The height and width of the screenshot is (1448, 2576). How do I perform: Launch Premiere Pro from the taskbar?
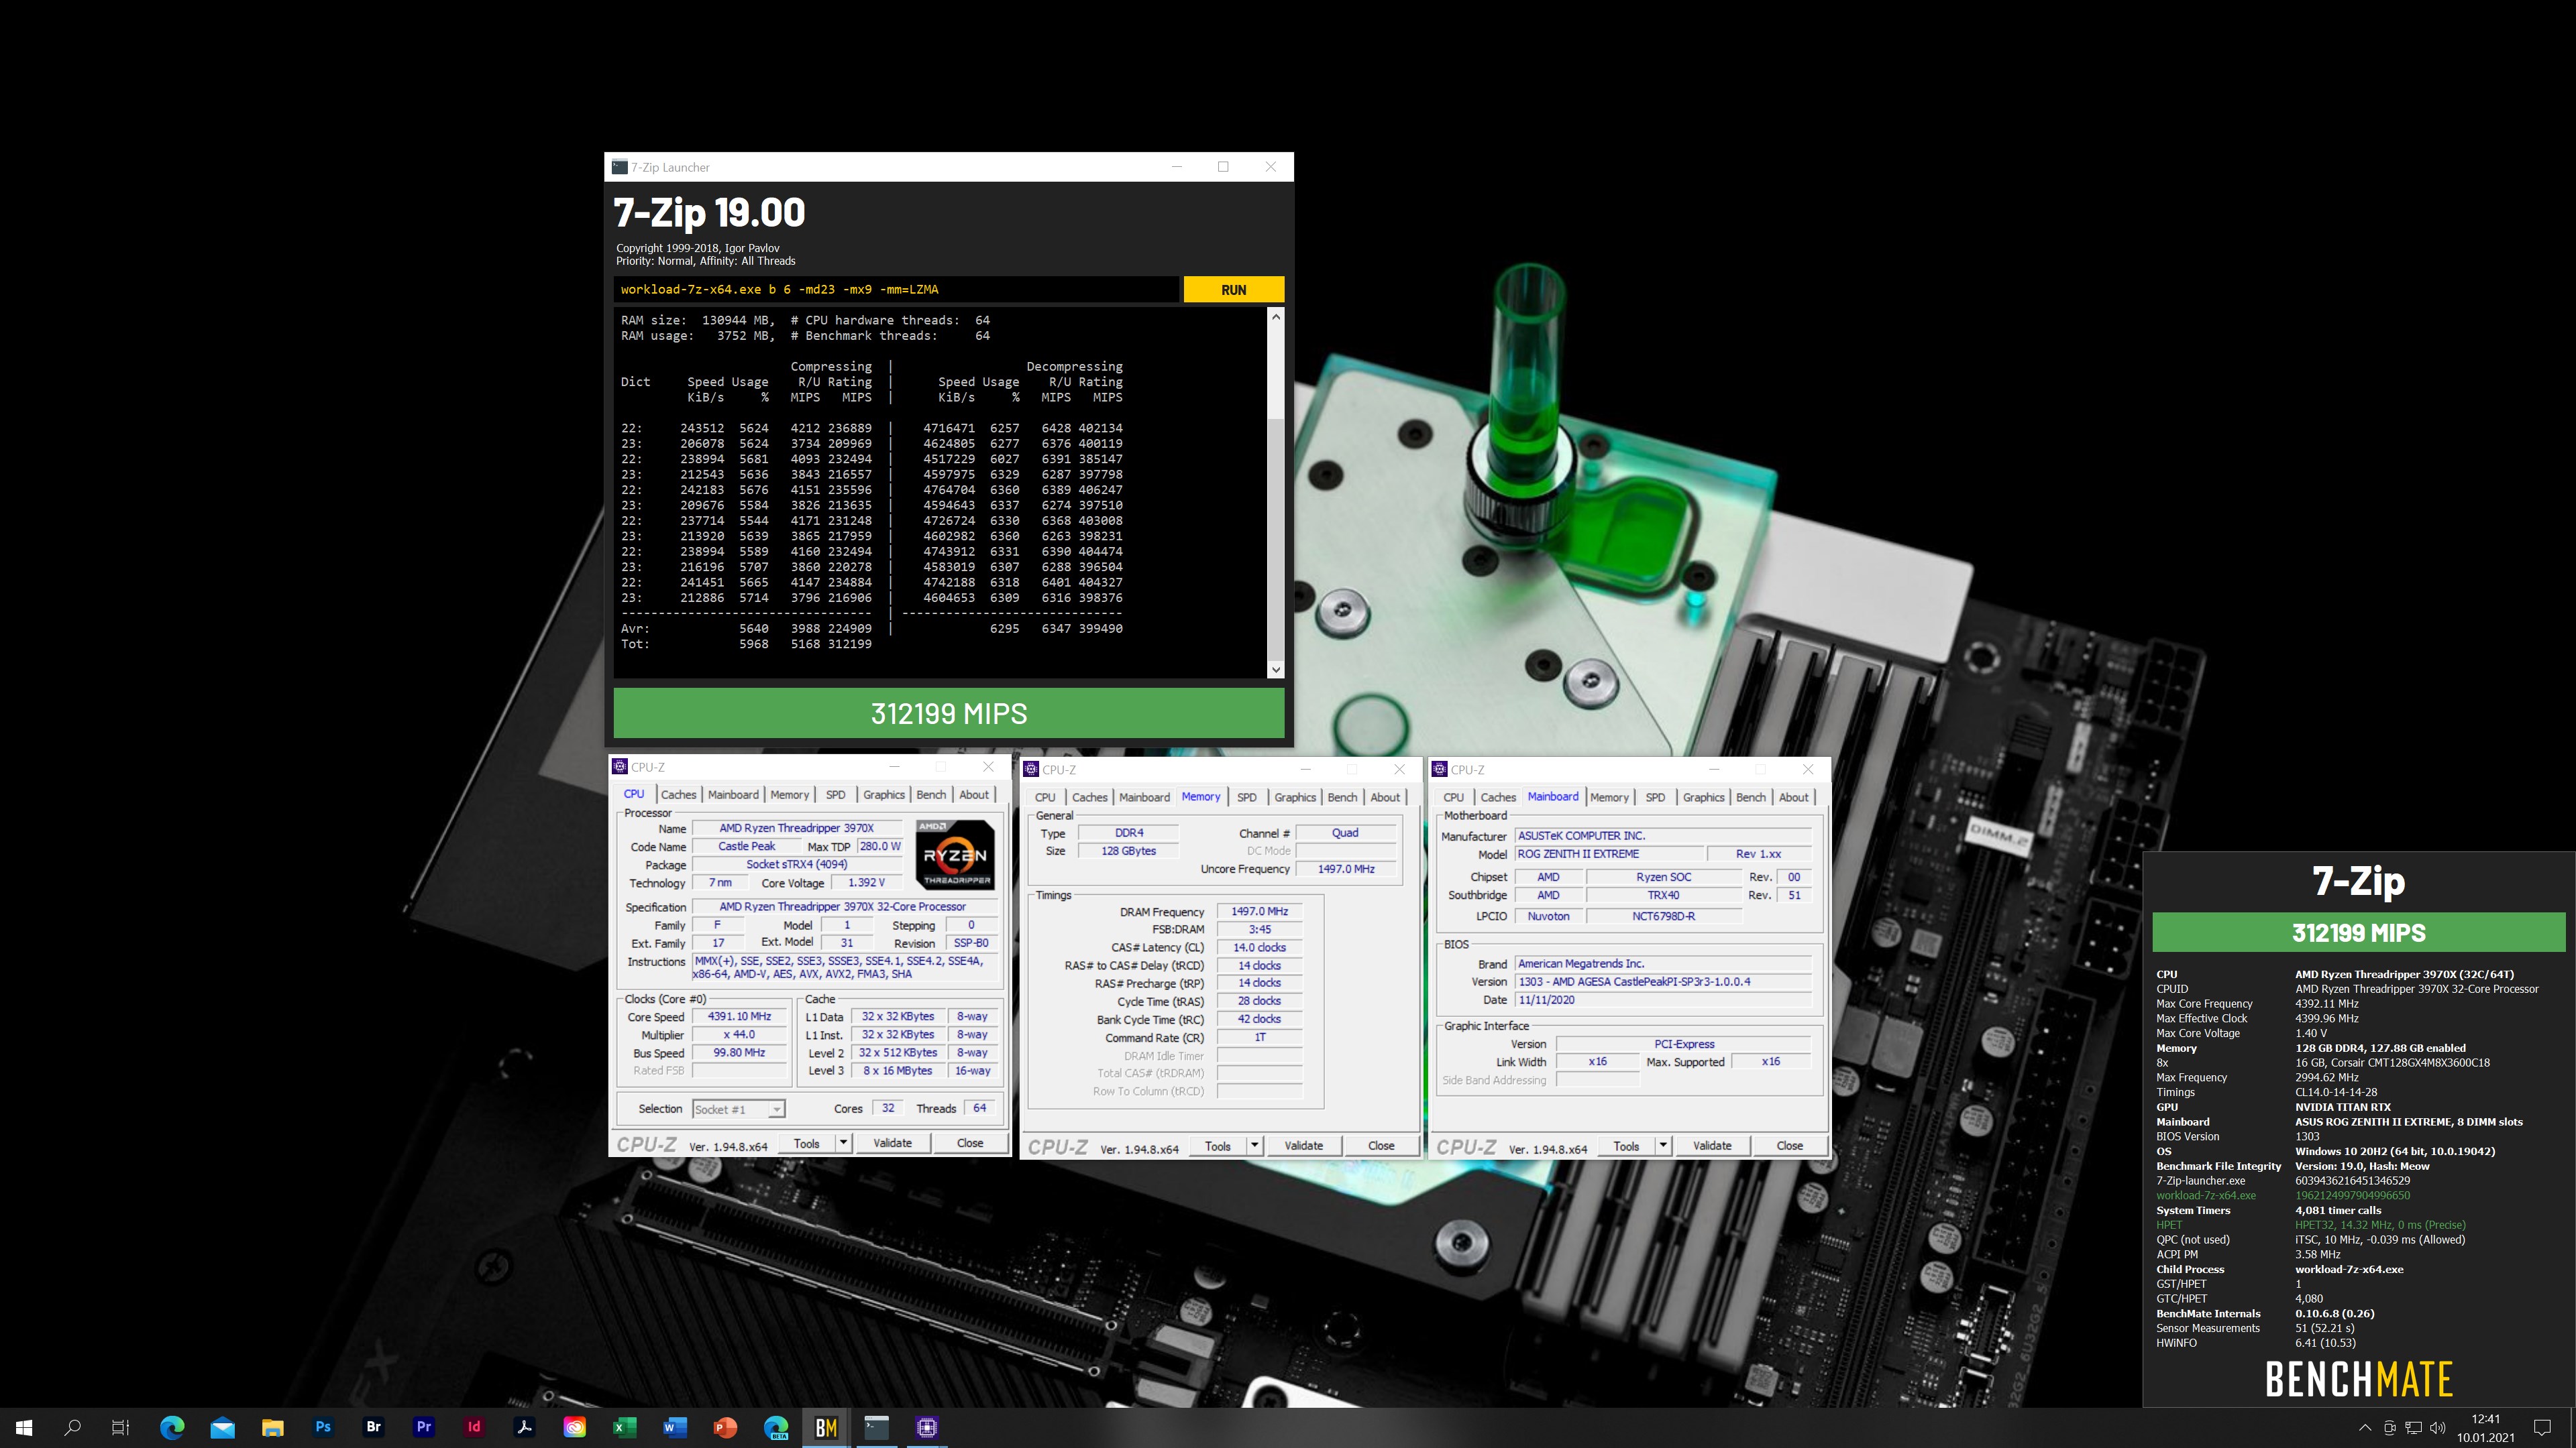point(424,1427)
